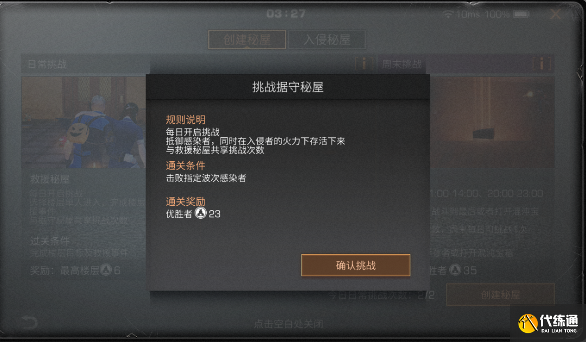Open the 日常挑战 info icon

(x=364, y=64)
